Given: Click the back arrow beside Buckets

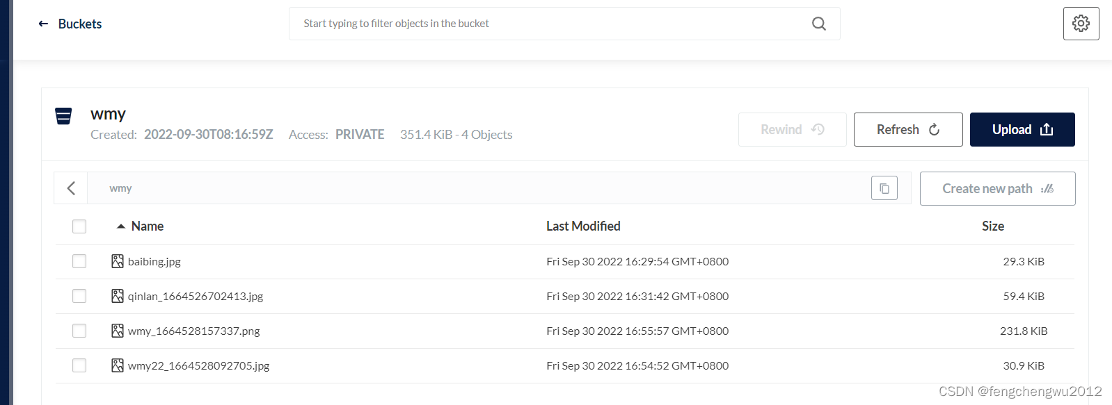Looking at the screenshot, I should 42,23.
